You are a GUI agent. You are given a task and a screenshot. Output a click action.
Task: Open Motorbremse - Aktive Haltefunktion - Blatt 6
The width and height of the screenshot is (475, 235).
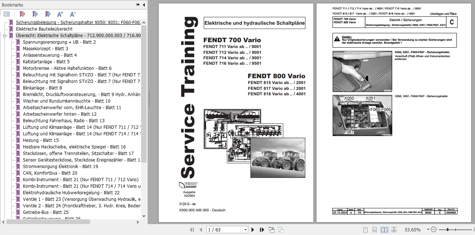[x=67, y=68]
